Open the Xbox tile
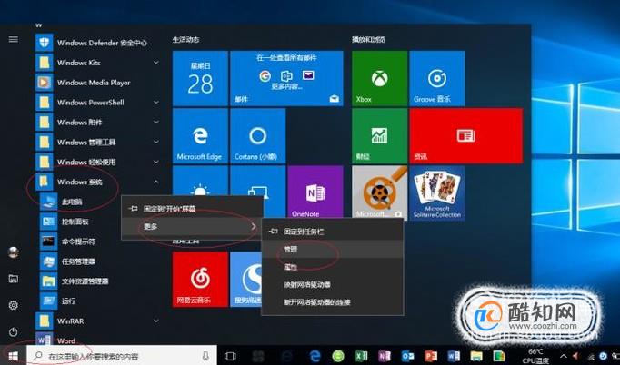This screenshot has width=620, height=365. [x=379, y=78]
